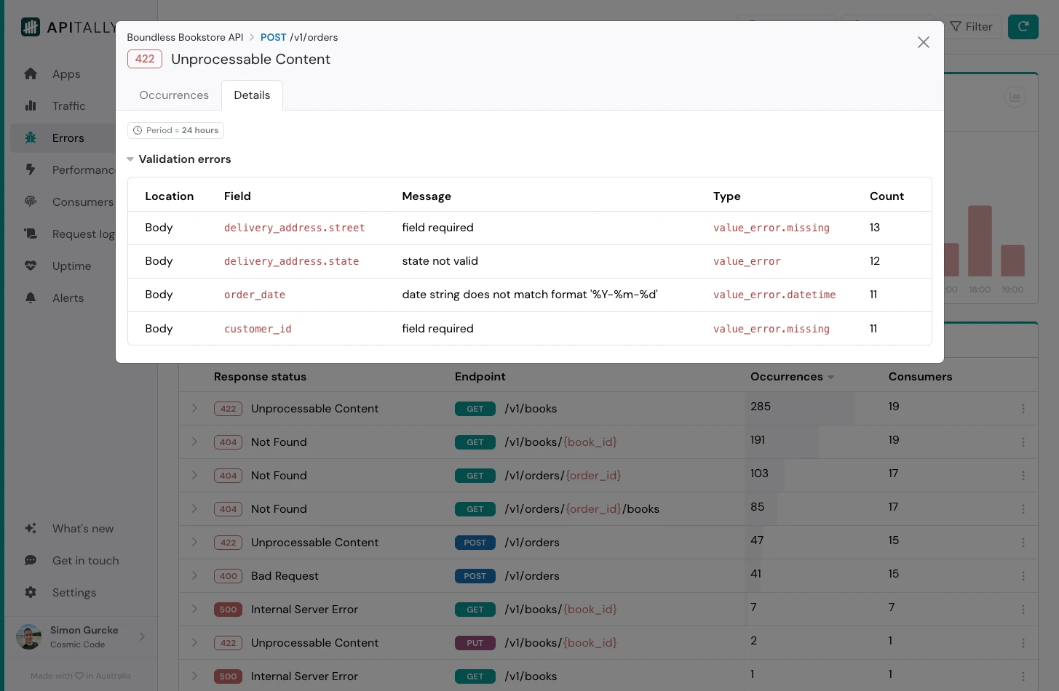The width and height of the screenshot is (1059, 691).
Task: Click the Get in touch chat icon
Action: pos(31,560)
